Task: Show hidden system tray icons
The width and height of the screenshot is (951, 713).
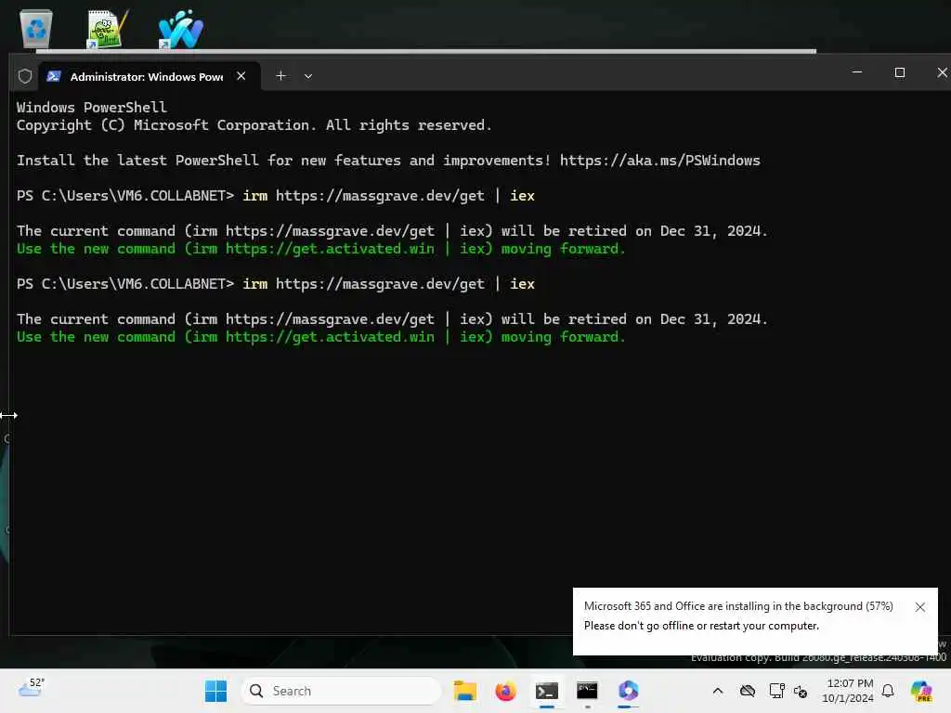Action: pyautogui.click(x=718, y=691)
